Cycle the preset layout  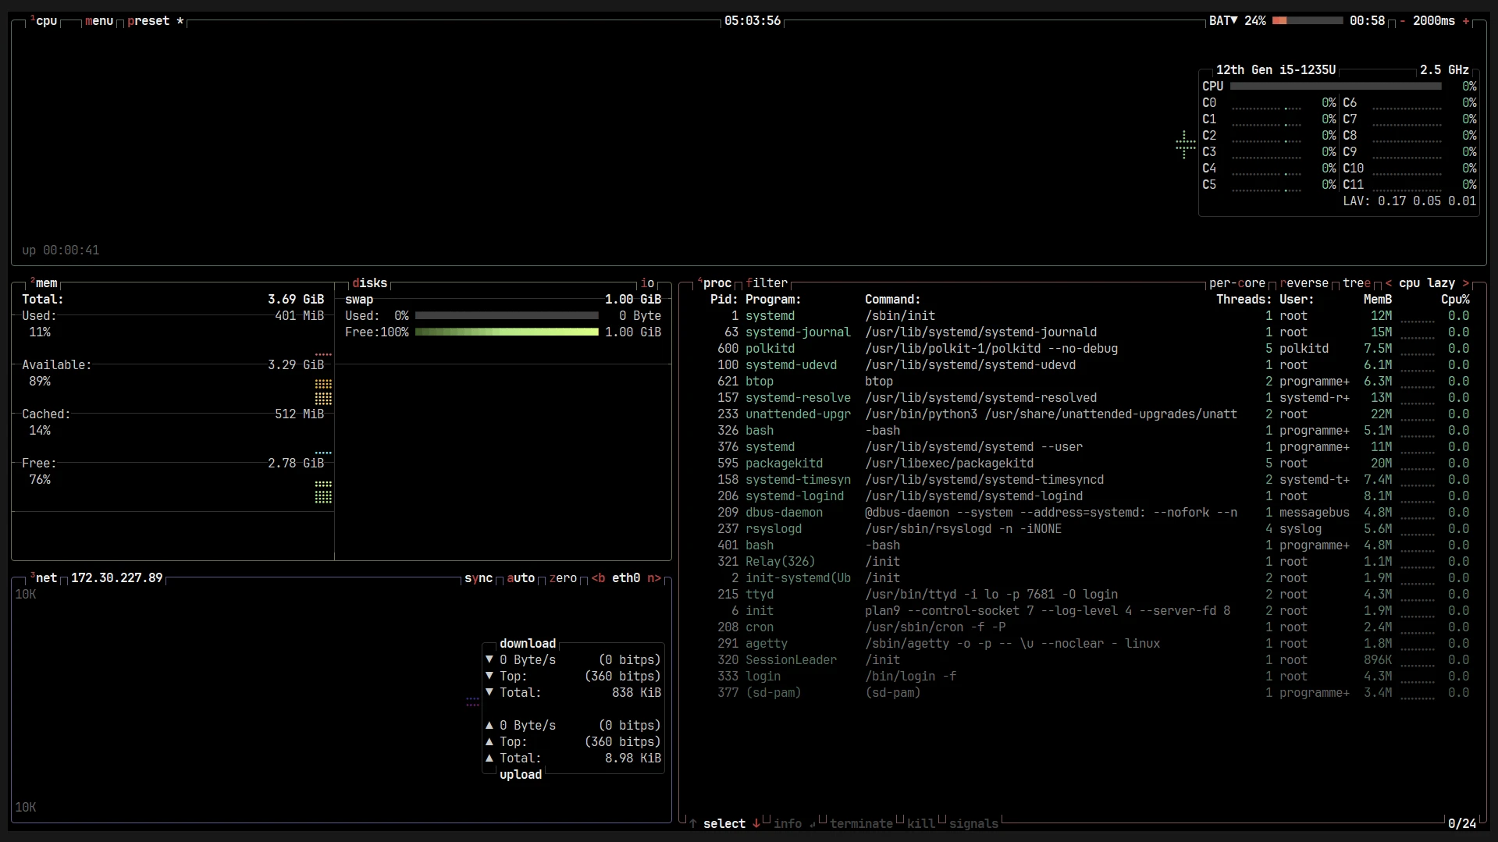[x=148, y=21]
